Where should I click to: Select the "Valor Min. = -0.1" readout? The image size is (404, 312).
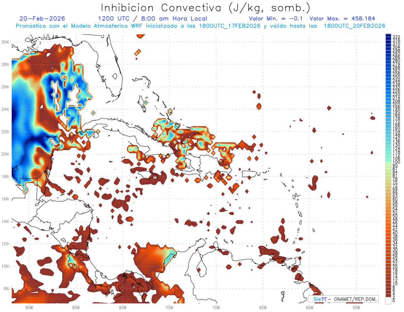click(276, 19)
